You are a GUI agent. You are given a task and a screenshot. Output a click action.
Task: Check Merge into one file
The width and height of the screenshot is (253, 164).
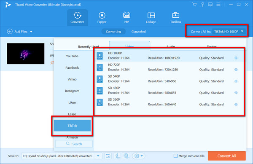(x=175, y=156)
